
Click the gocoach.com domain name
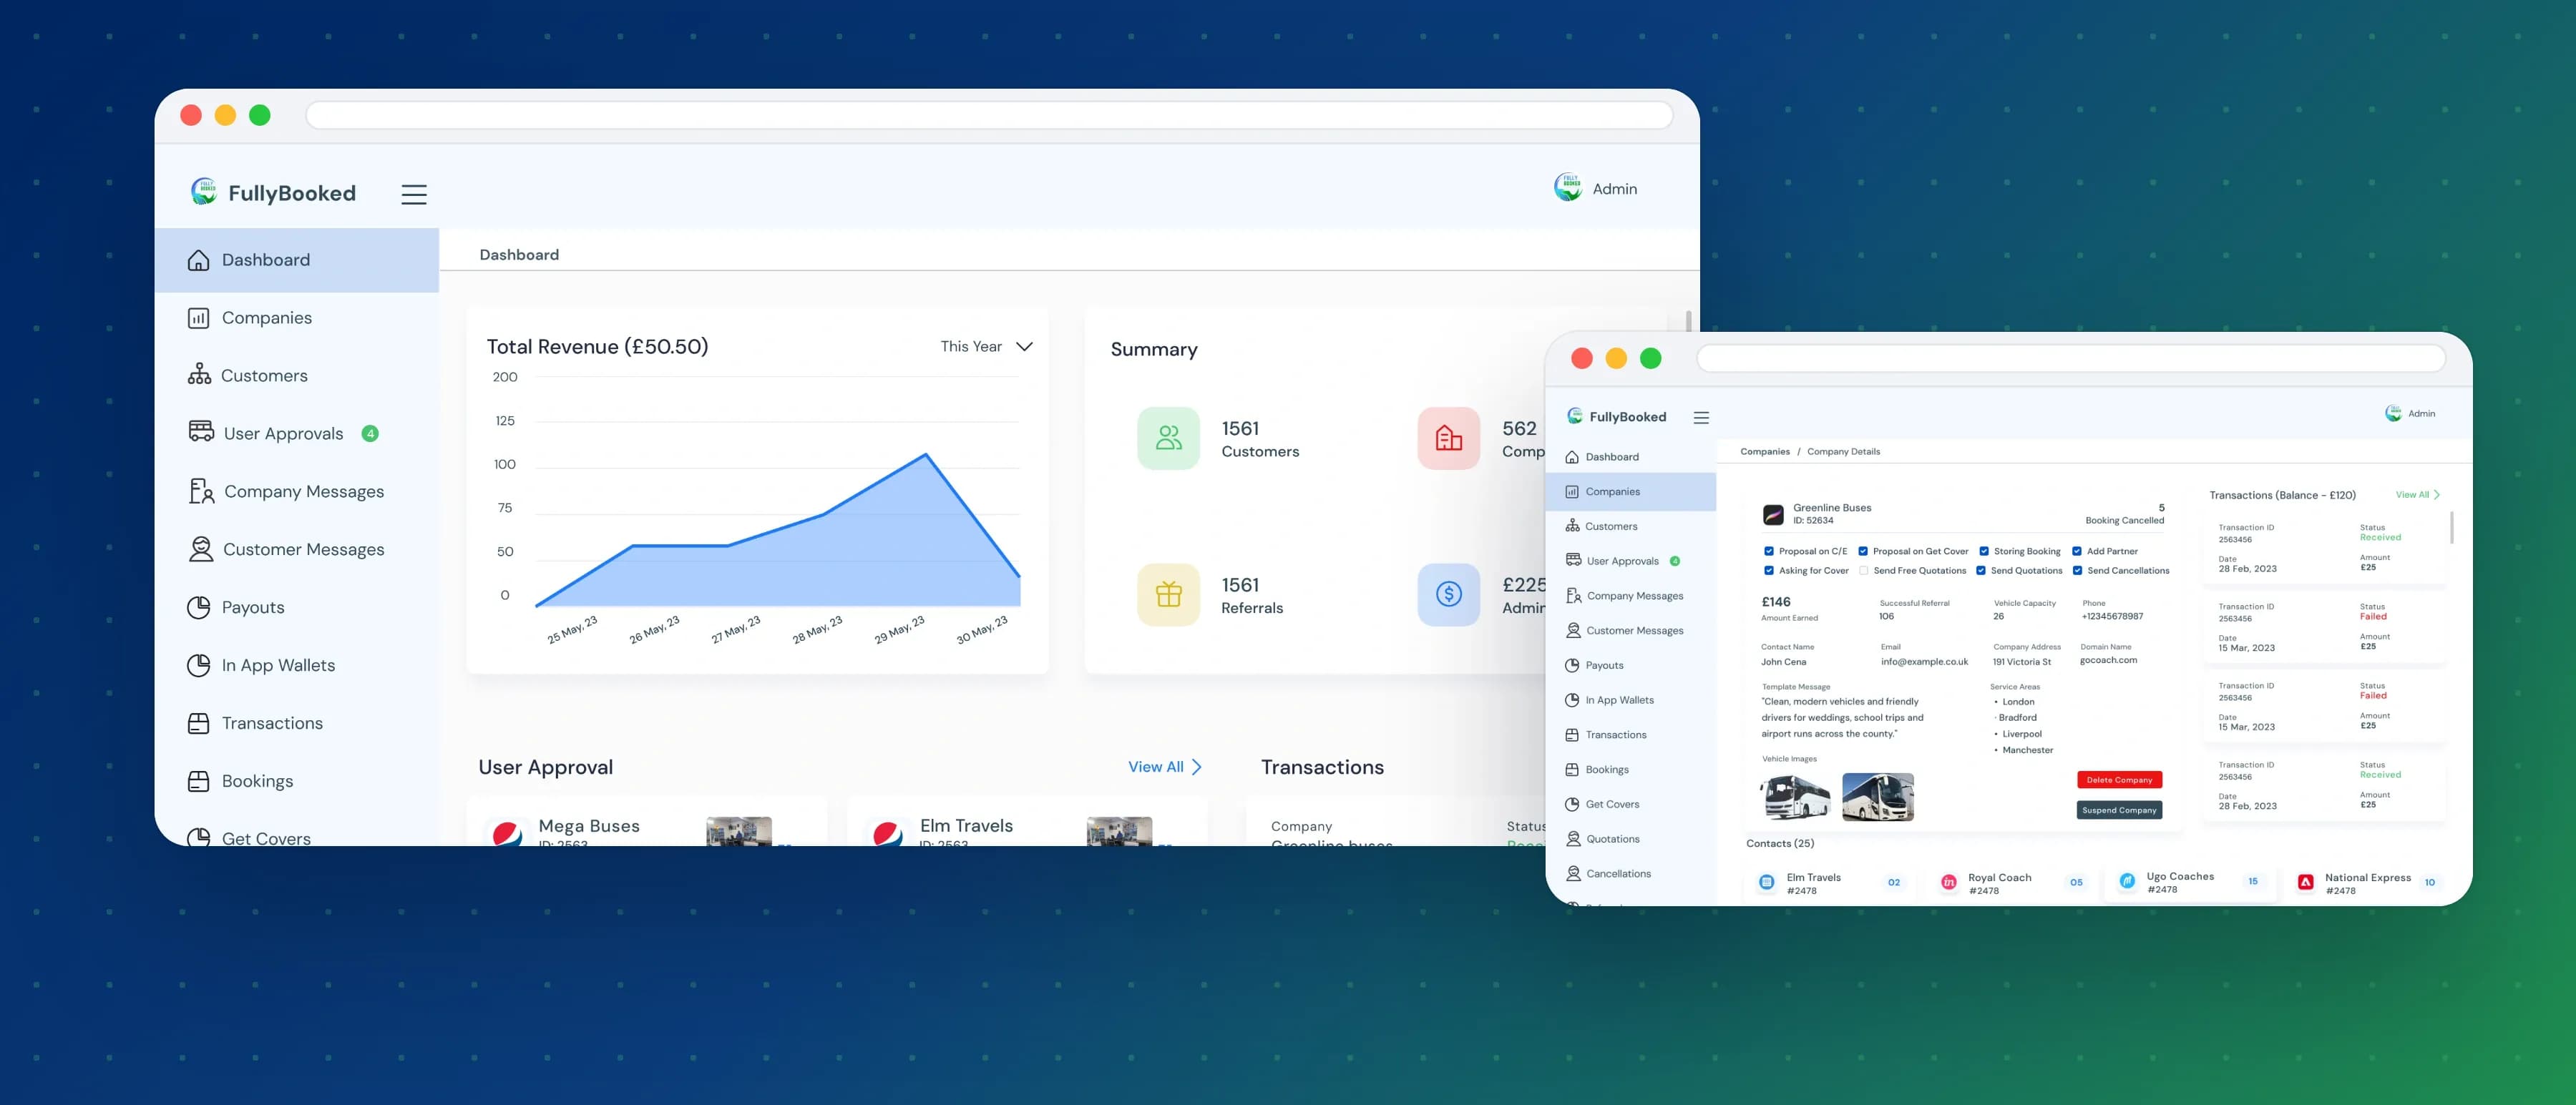pos(2108,660)
